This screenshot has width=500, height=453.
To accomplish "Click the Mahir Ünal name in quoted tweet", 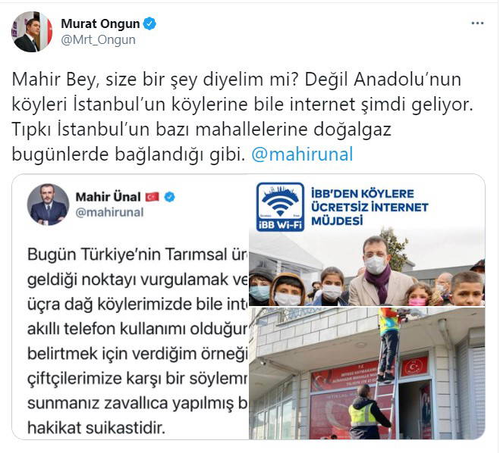I will tap(108, 197).
